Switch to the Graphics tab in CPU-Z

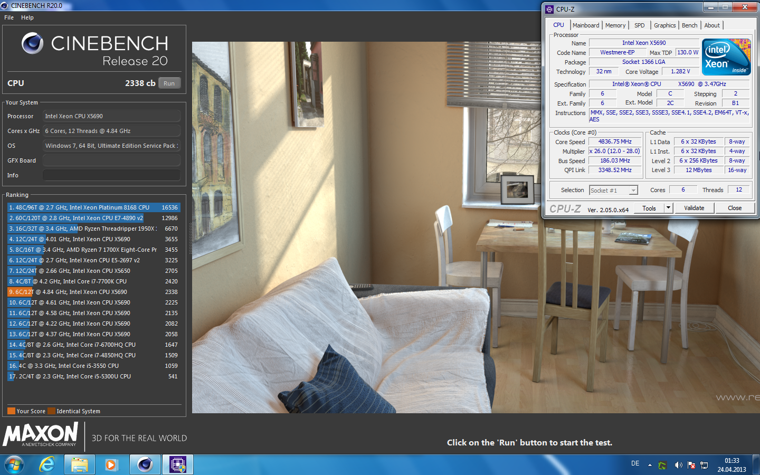664,25
